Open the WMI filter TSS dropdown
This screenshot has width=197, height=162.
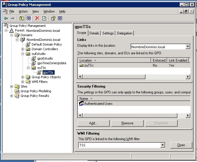[163, 145]
